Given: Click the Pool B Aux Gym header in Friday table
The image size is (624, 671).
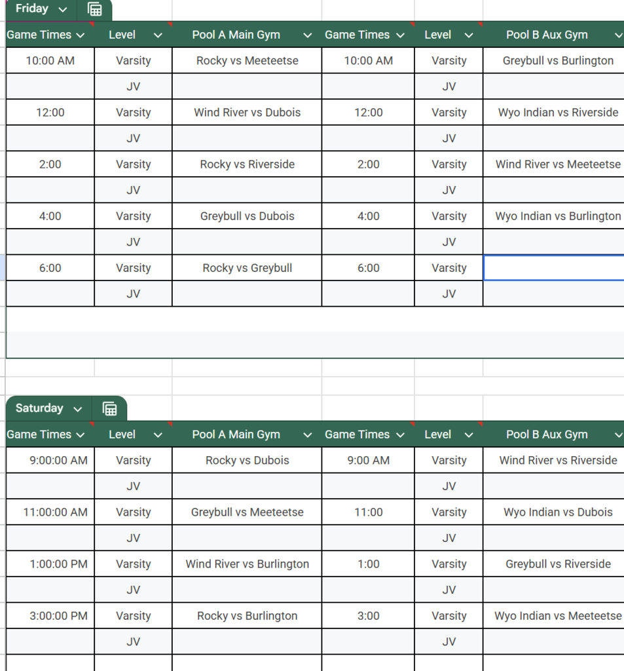Looking at the screenshot, I should [547, 35].
